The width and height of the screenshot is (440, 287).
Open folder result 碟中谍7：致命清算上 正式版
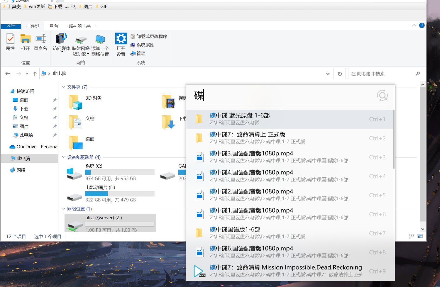pos(289,138)
